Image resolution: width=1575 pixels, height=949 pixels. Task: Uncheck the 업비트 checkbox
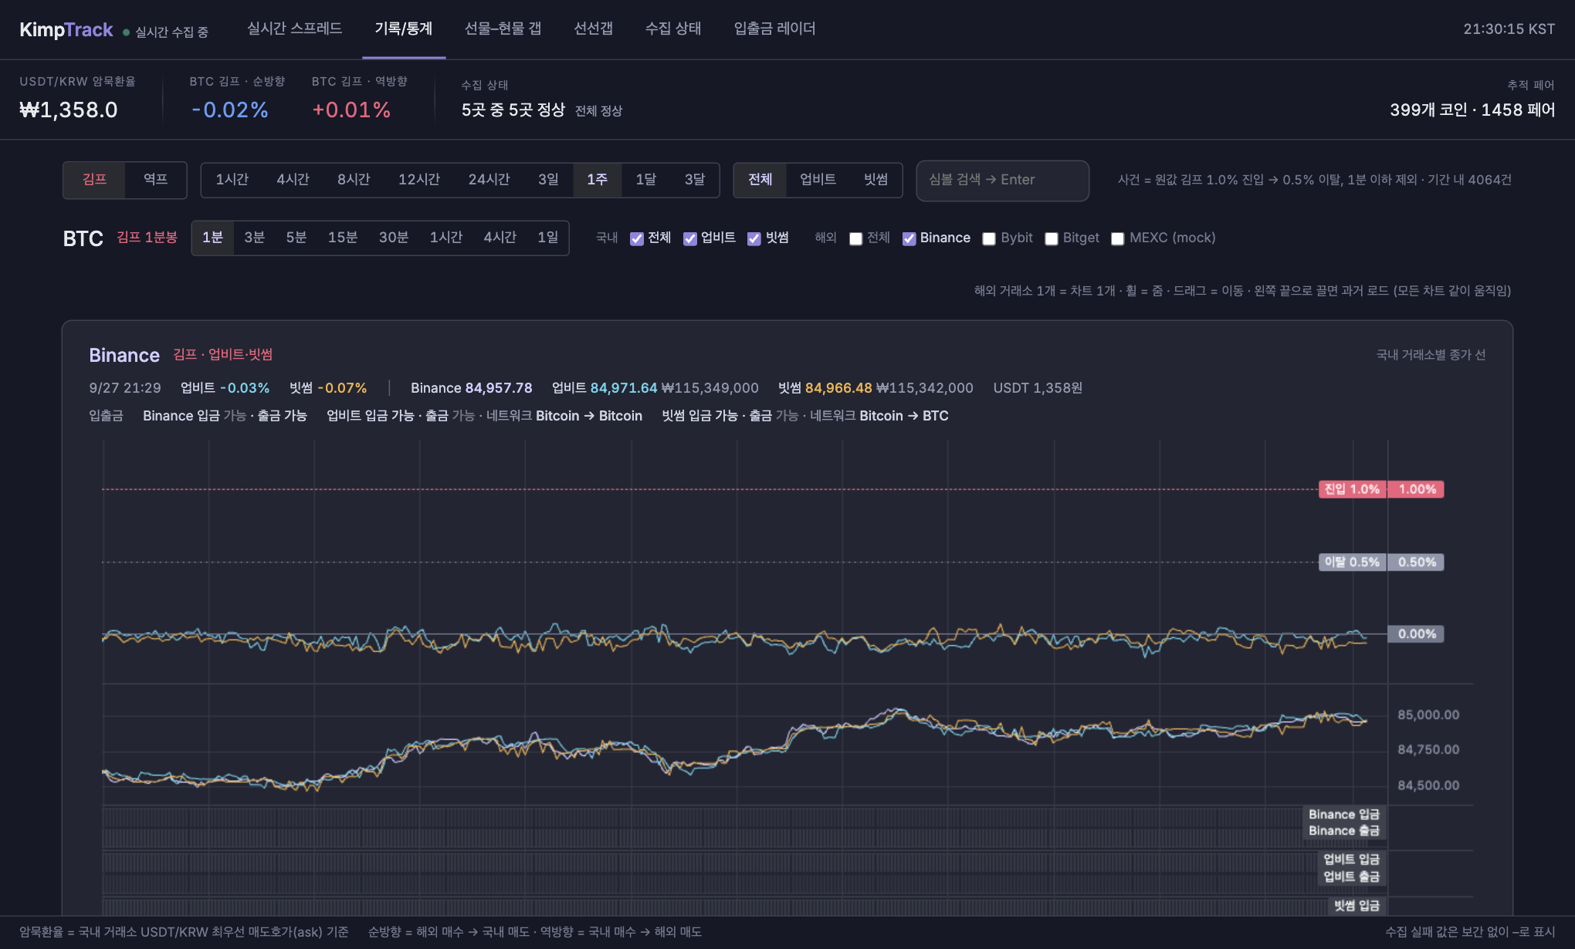click(690, 239)
